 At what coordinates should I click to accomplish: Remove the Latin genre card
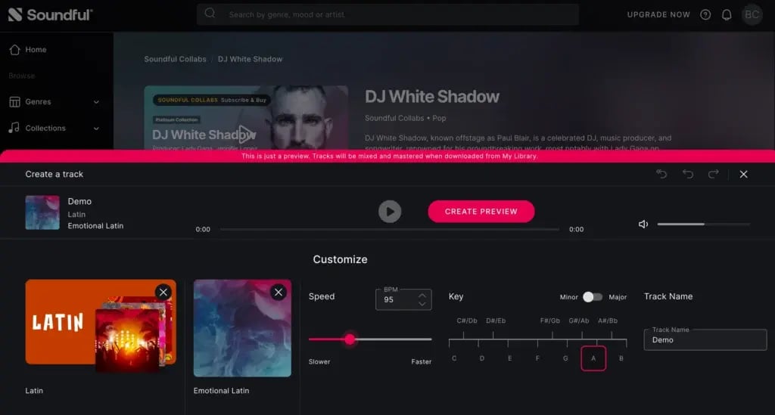pyautogui.click(x=163, y=293)
